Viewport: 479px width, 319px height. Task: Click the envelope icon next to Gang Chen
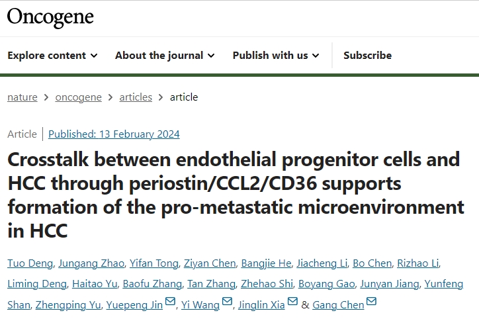371,301
